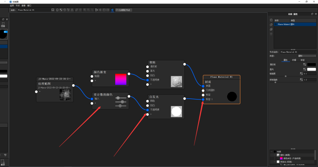Click the 粗糙度 slider handle
The image size is (318, 167).
click(285, 76)
